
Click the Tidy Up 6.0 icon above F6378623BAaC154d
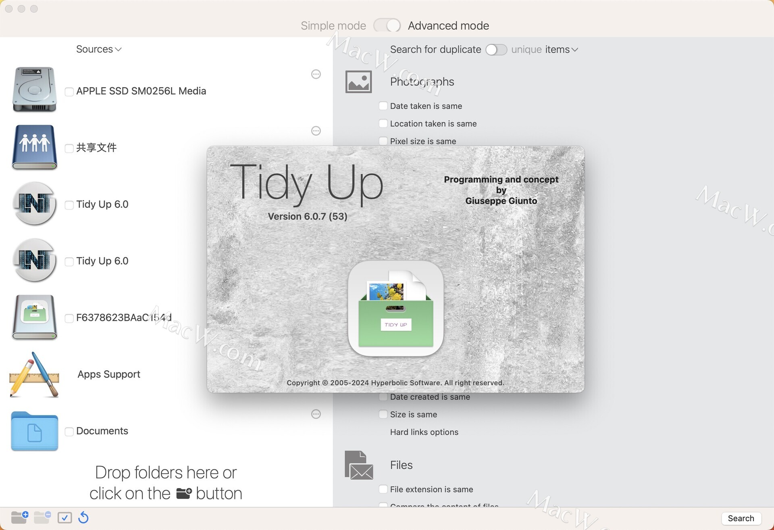(34, 260)
